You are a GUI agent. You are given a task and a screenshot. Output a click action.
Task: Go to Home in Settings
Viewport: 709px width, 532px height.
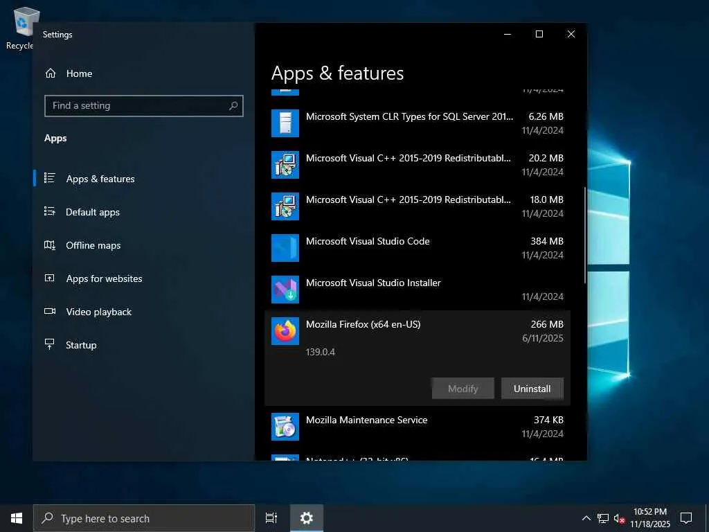[144, 73]
